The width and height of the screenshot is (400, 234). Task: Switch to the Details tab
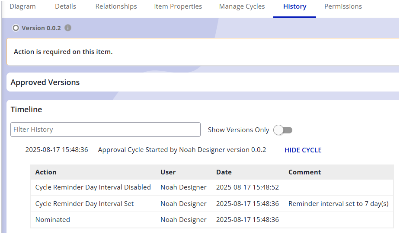(x=65, y=6)
